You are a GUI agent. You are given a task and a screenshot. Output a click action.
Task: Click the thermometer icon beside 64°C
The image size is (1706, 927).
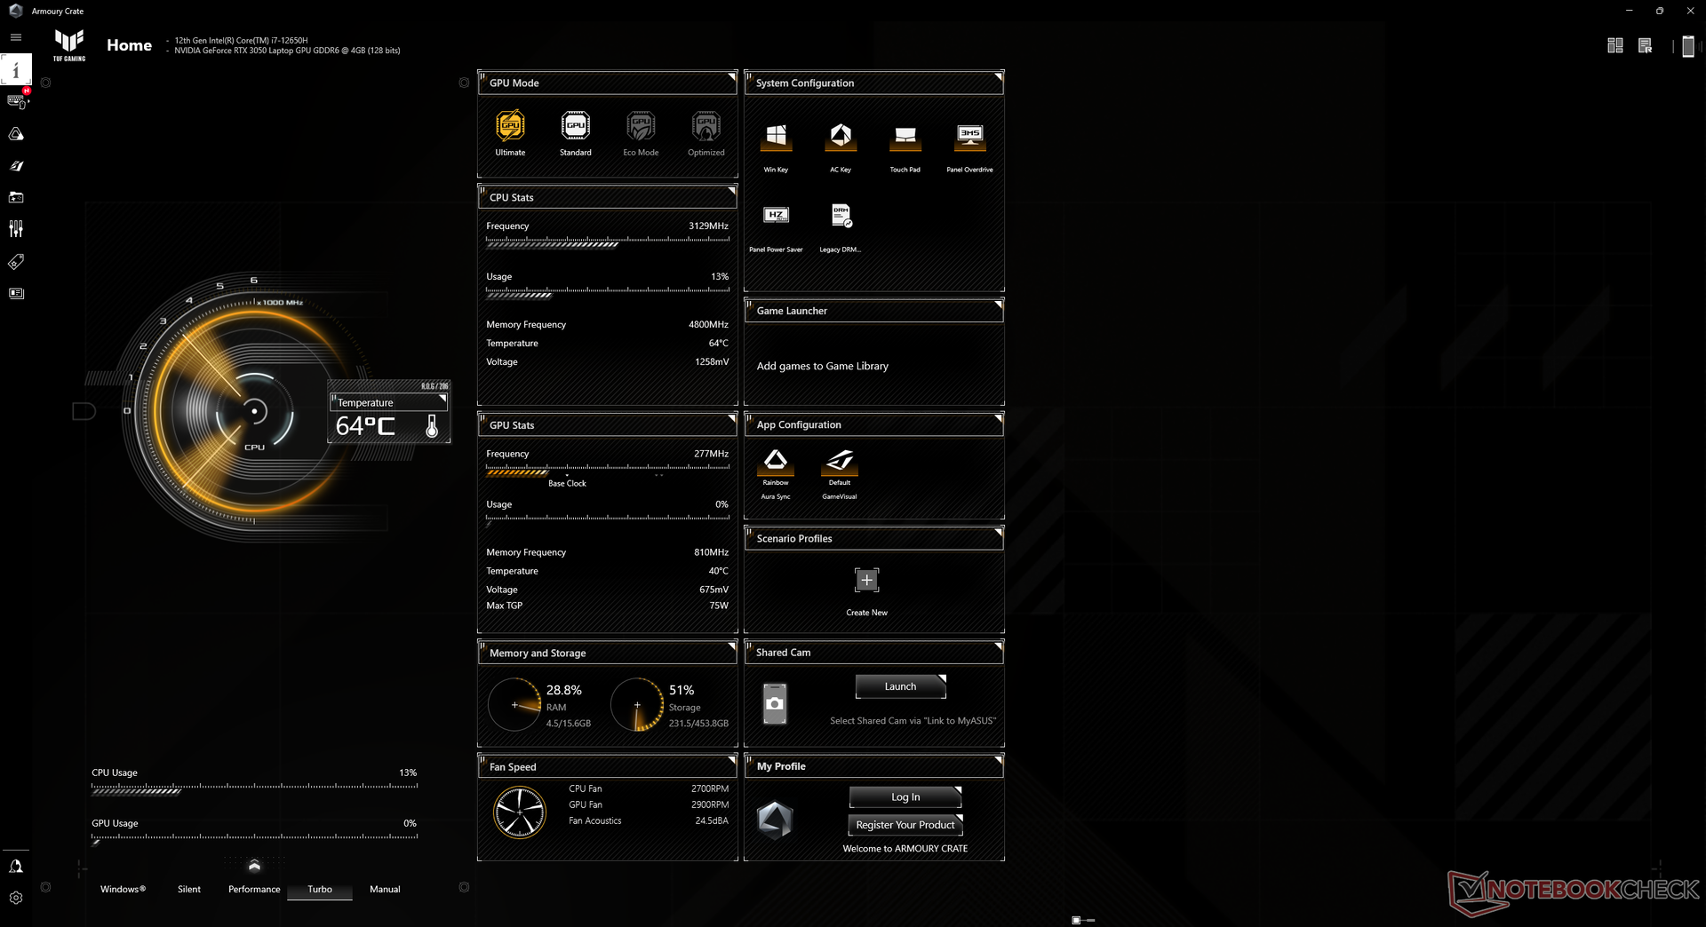click(432, 426)
